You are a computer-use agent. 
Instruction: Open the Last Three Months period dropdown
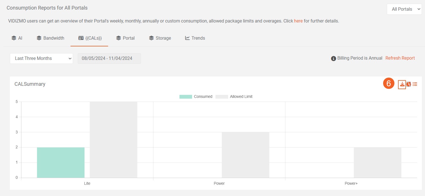point(41,58)
